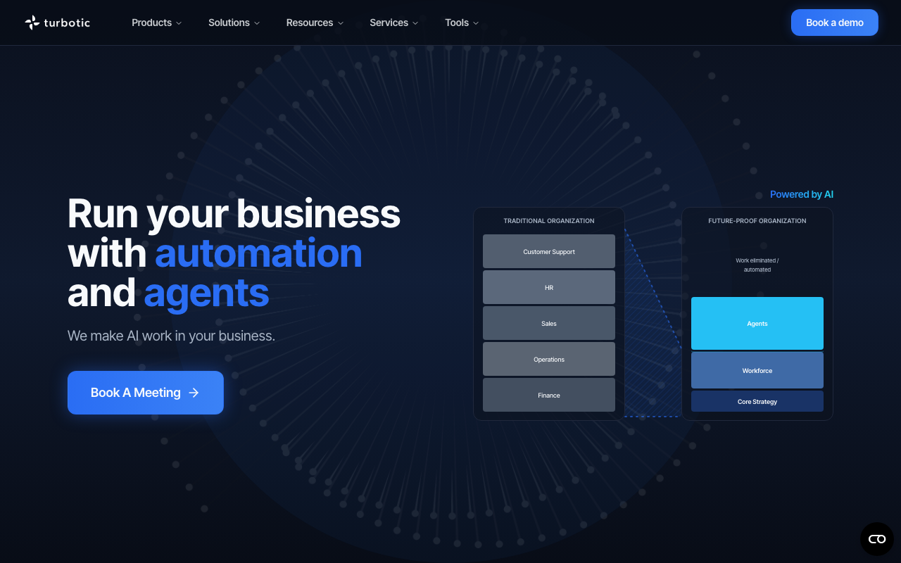Viewport: 901px width, 563px height.
Task: Click the arrow icon inside Book A Meeting
Action: point(194,393)
